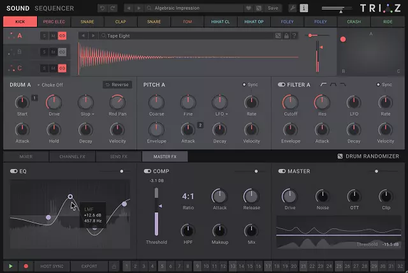Screen dimensions: 408x273
Task: Start playback with the green play button
Action: tap(10, 266)
